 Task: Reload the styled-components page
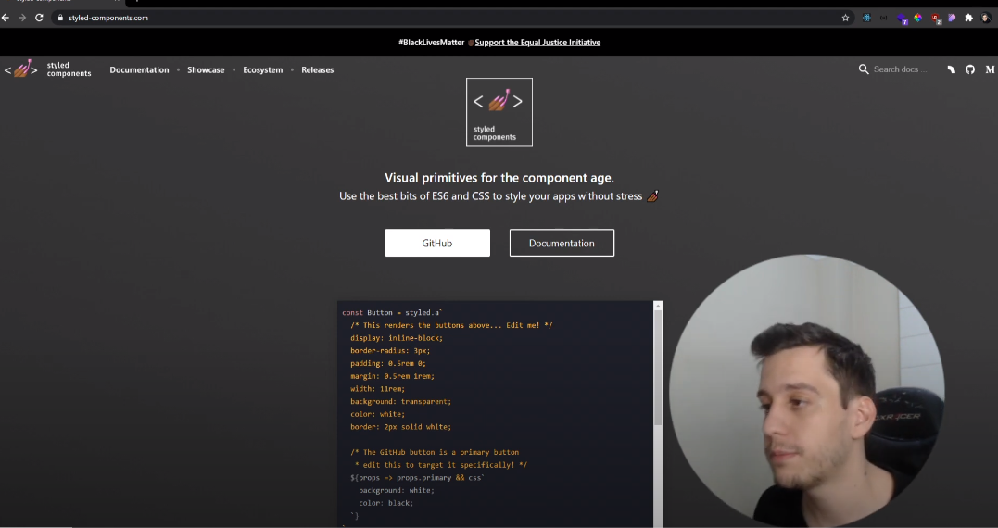tap(40, 18)
